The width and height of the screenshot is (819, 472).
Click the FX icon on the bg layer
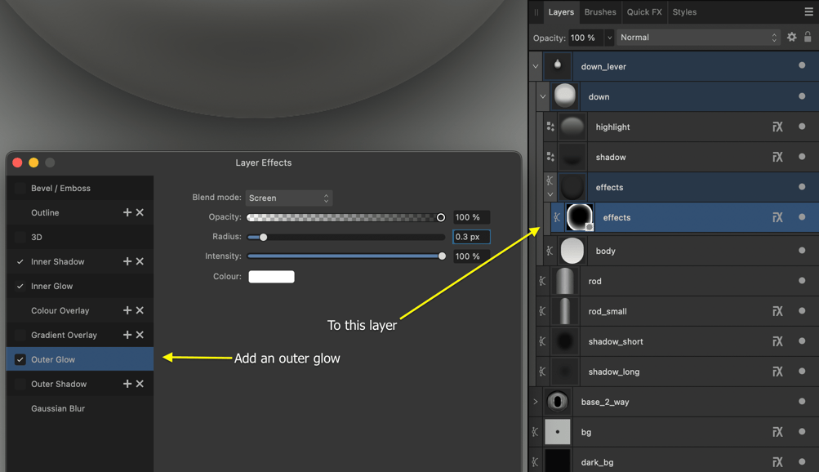coord(777,432)
